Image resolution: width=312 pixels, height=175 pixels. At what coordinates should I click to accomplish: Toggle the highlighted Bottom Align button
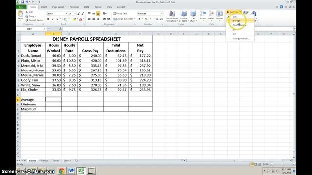98,13
